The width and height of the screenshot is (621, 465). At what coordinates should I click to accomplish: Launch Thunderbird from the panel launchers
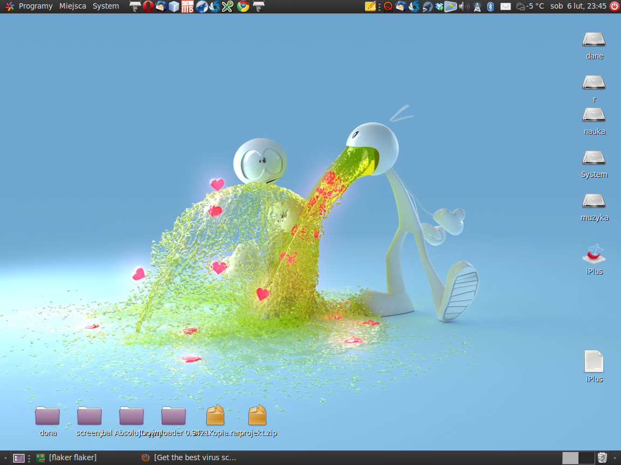(161, 6)
